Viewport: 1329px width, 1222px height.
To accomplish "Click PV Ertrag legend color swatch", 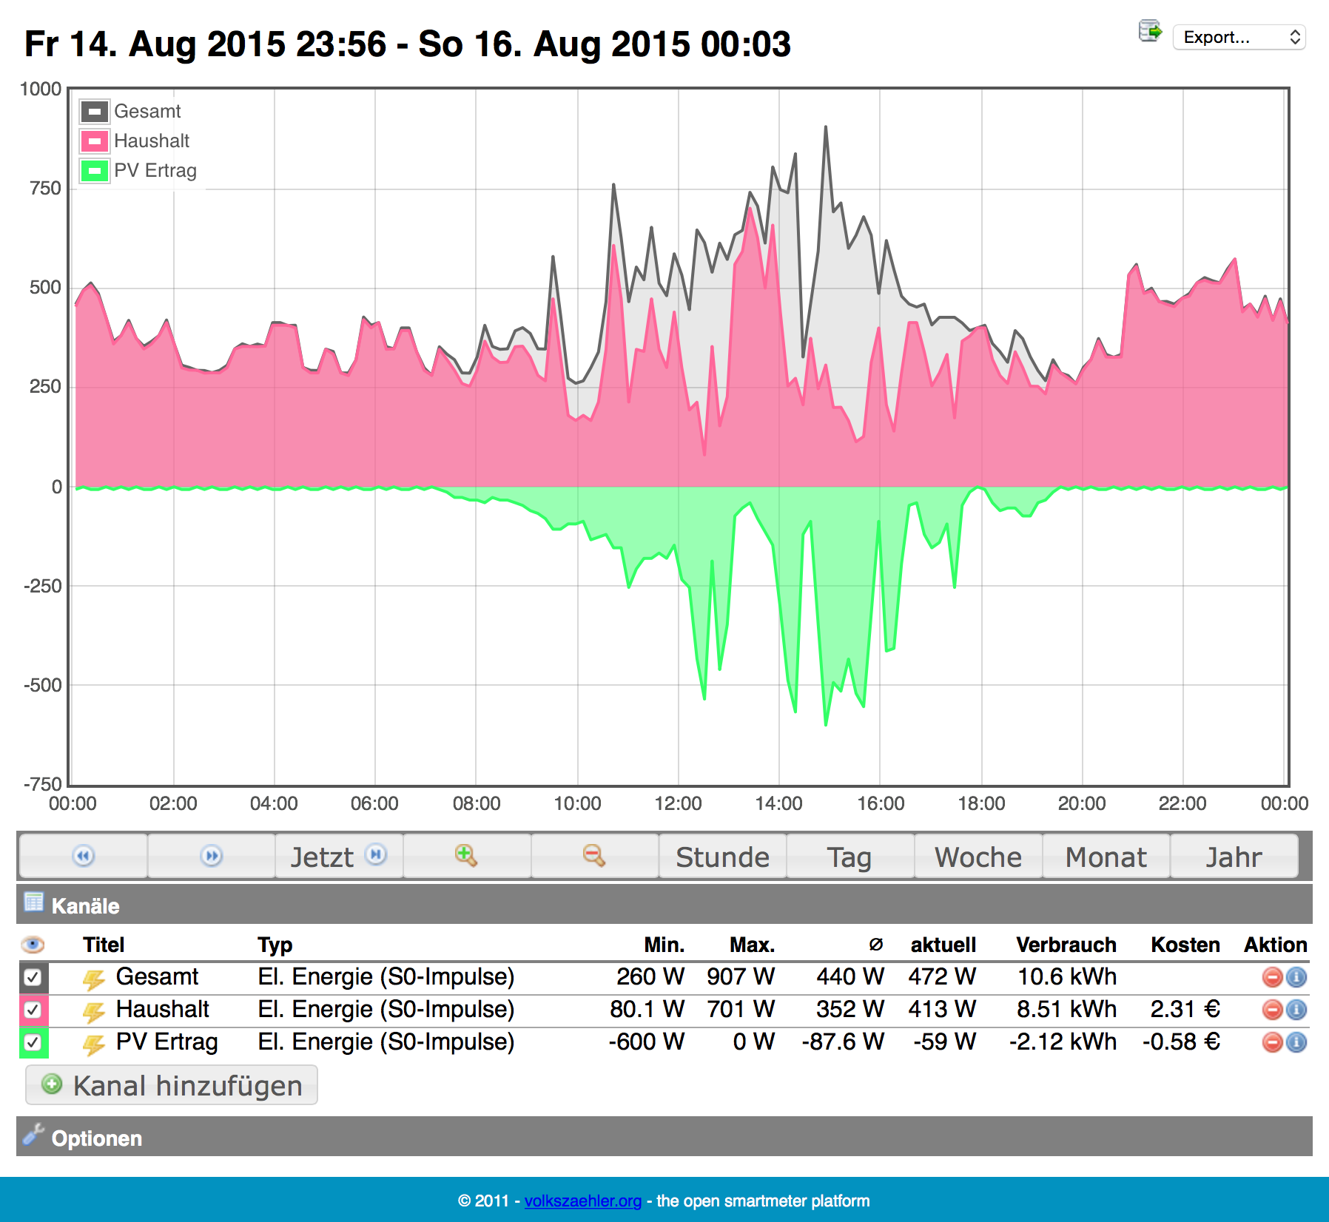I will (95, 171).
